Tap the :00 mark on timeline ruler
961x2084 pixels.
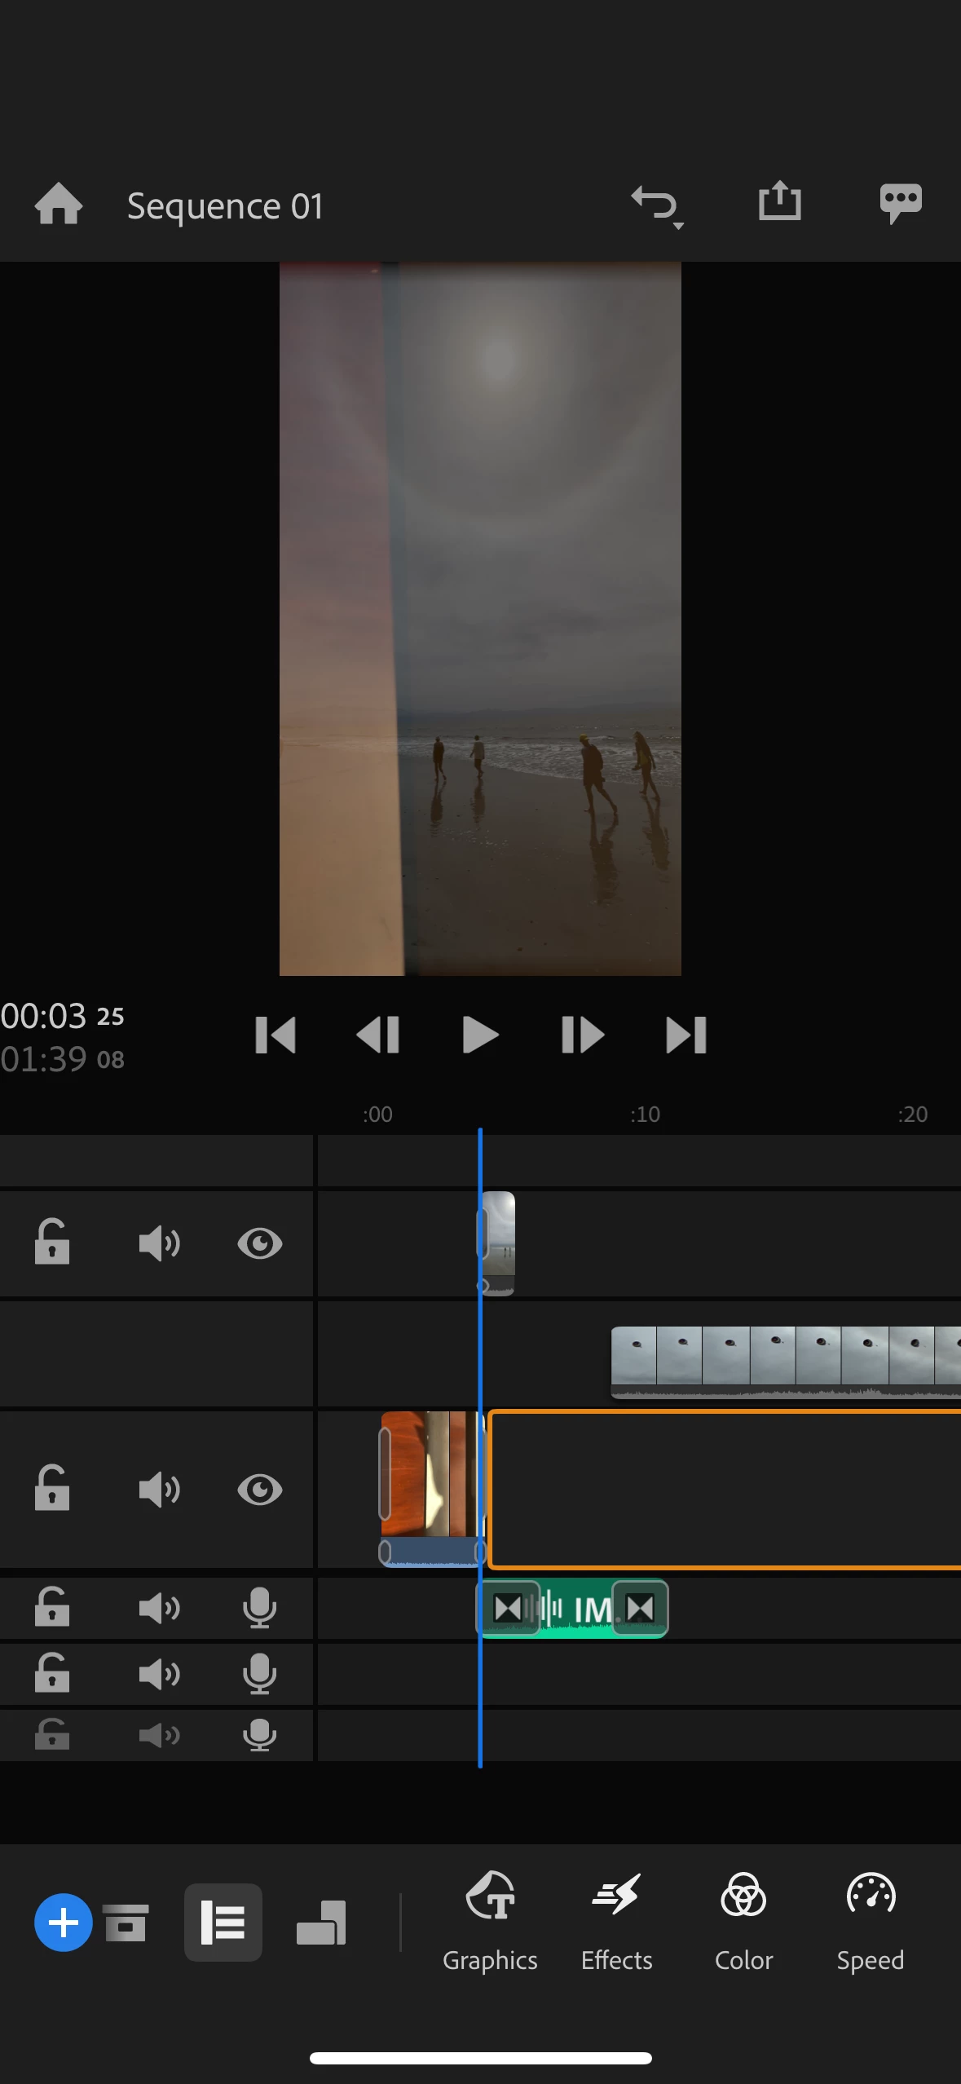(377, 1114)
